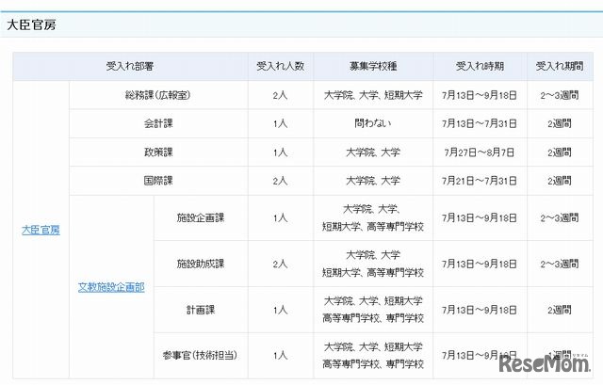Click 7月13日～9月18日 in the 施設企画課 row
603x385 pixels.
point(480,218)
